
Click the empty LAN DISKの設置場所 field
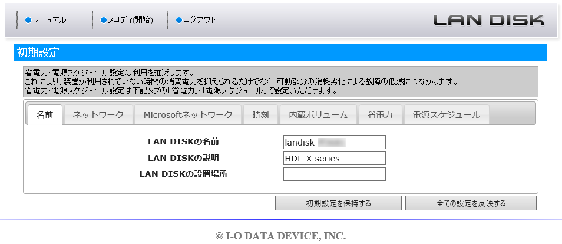click(x=335, y=174)
